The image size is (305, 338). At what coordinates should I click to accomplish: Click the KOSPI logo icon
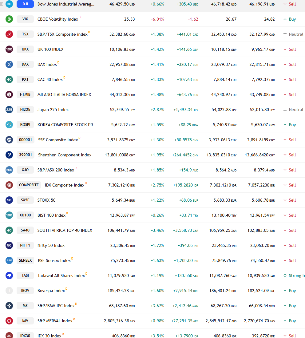click(x=9, y=125)
